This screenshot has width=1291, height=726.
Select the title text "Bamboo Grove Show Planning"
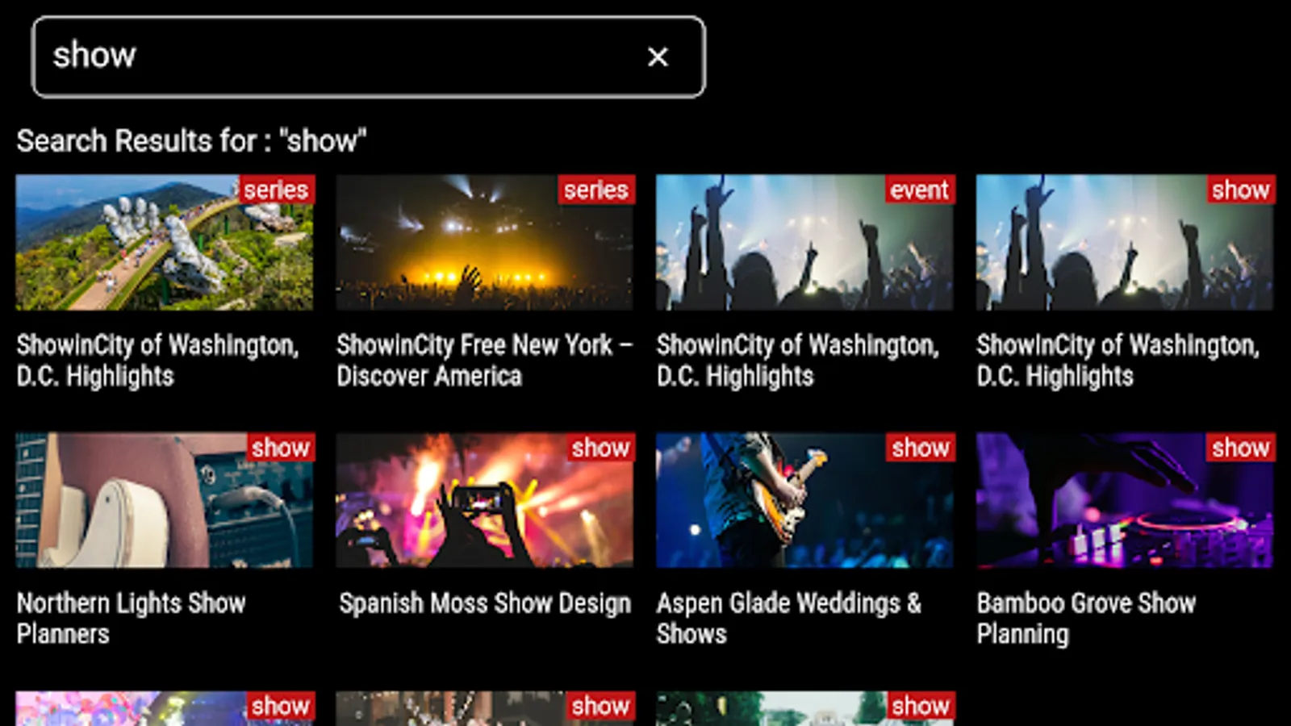click(1086, 619)
